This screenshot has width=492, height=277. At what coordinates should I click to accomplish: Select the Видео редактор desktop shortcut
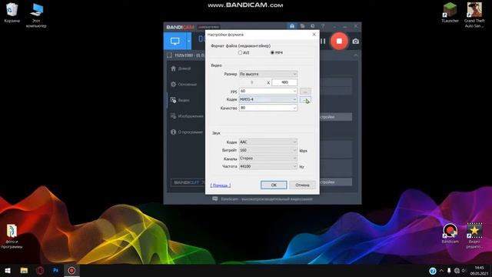click(474, 236)
